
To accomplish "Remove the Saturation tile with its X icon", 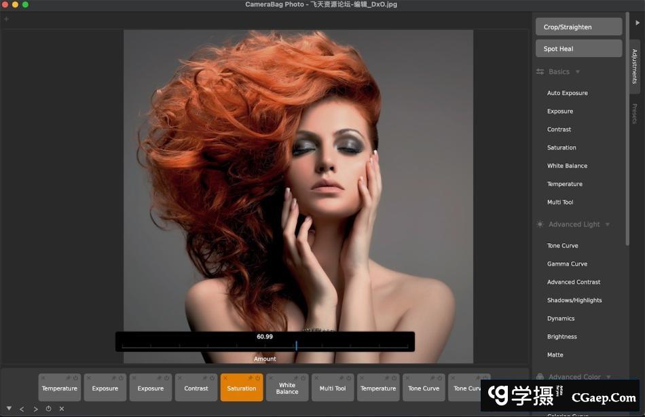I will 225,378.
